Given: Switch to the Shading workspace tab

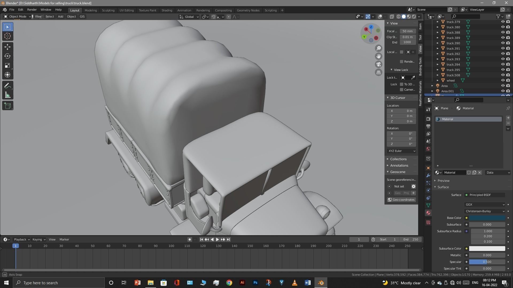Looking at the screenshot, I should pos(167,10).
